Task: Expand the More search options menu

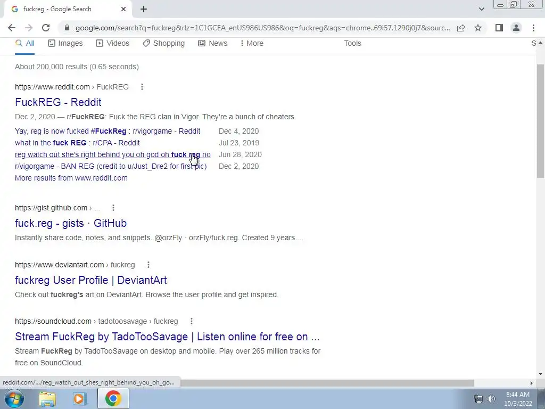Action: (x=252, y=44)
